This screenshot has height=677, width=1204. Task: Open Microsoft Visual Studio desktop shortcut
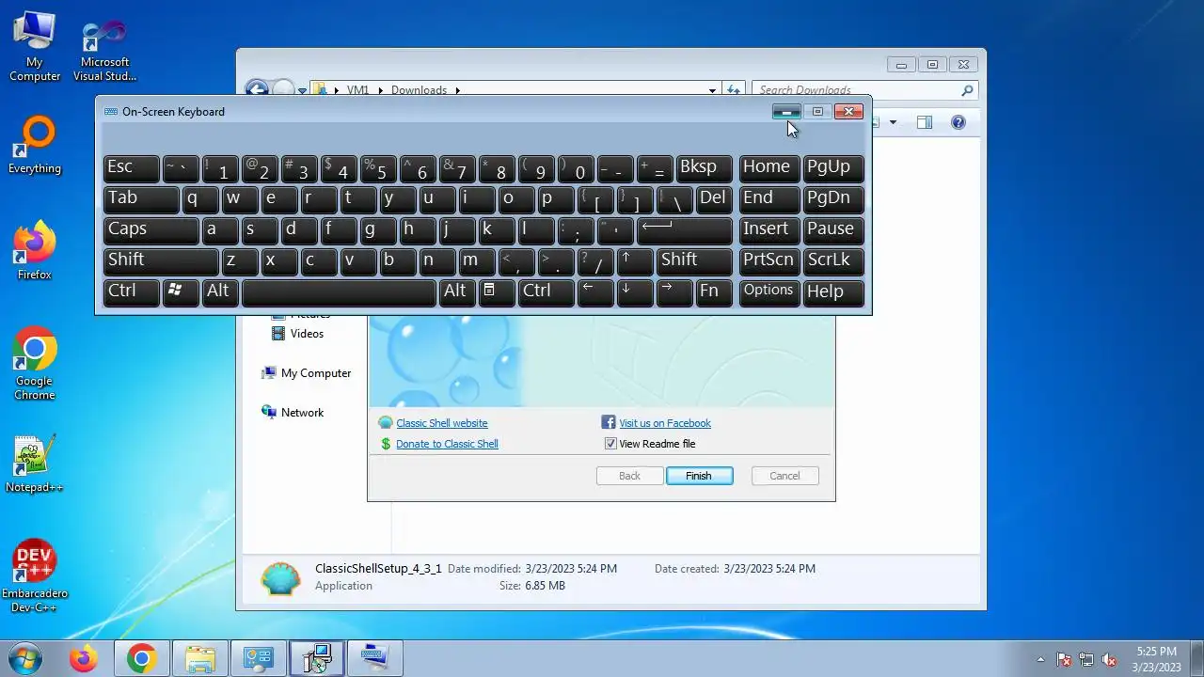tap(104, 52)
